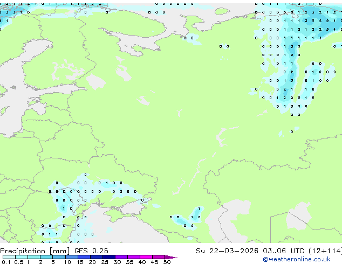
Task: Pick the 20–25 mm dark blue swatch
Action: pos(96,257)
